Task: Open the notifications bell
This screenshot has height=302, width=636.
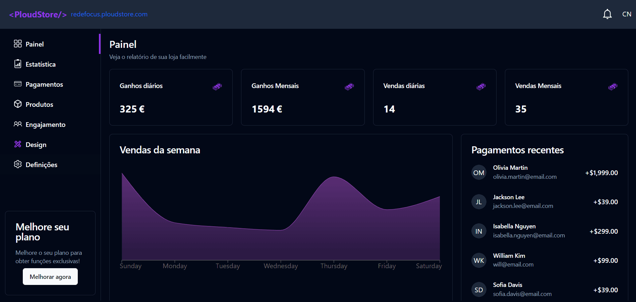Action: point(607,14)
